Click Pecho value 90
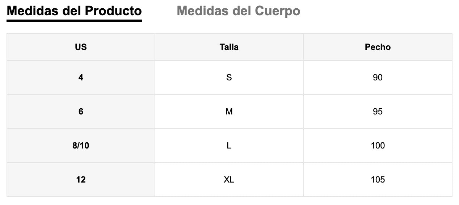459x205 pixels. (378, 78)
